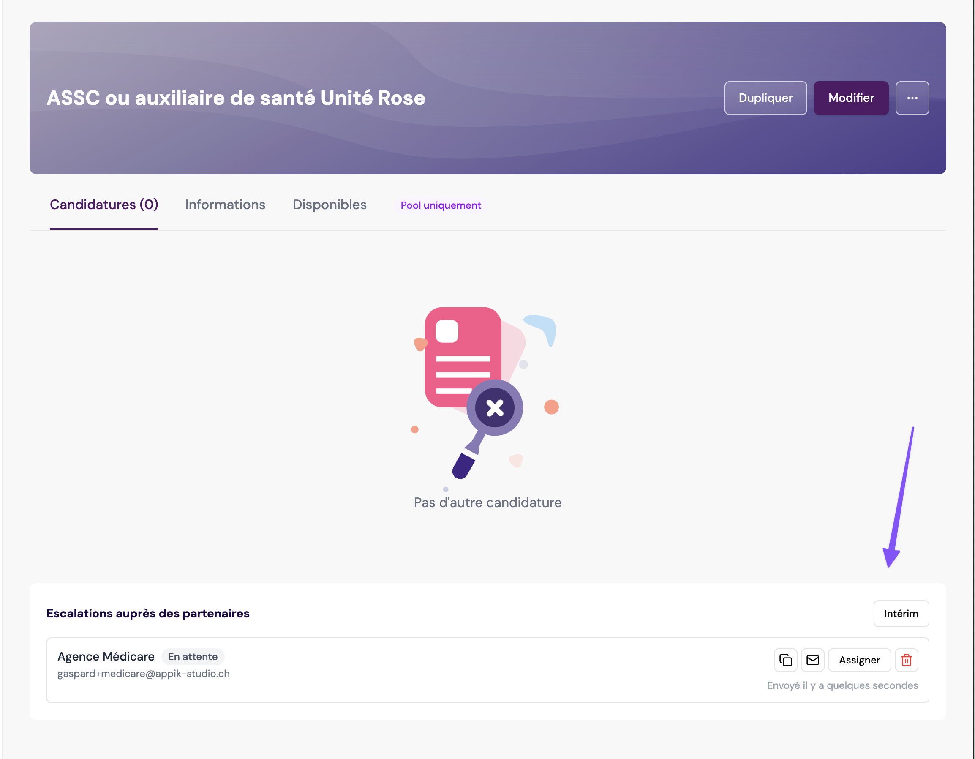975x759 pixels.
Task: Assign the escalation with Assigner
Action: click(859, 660)
